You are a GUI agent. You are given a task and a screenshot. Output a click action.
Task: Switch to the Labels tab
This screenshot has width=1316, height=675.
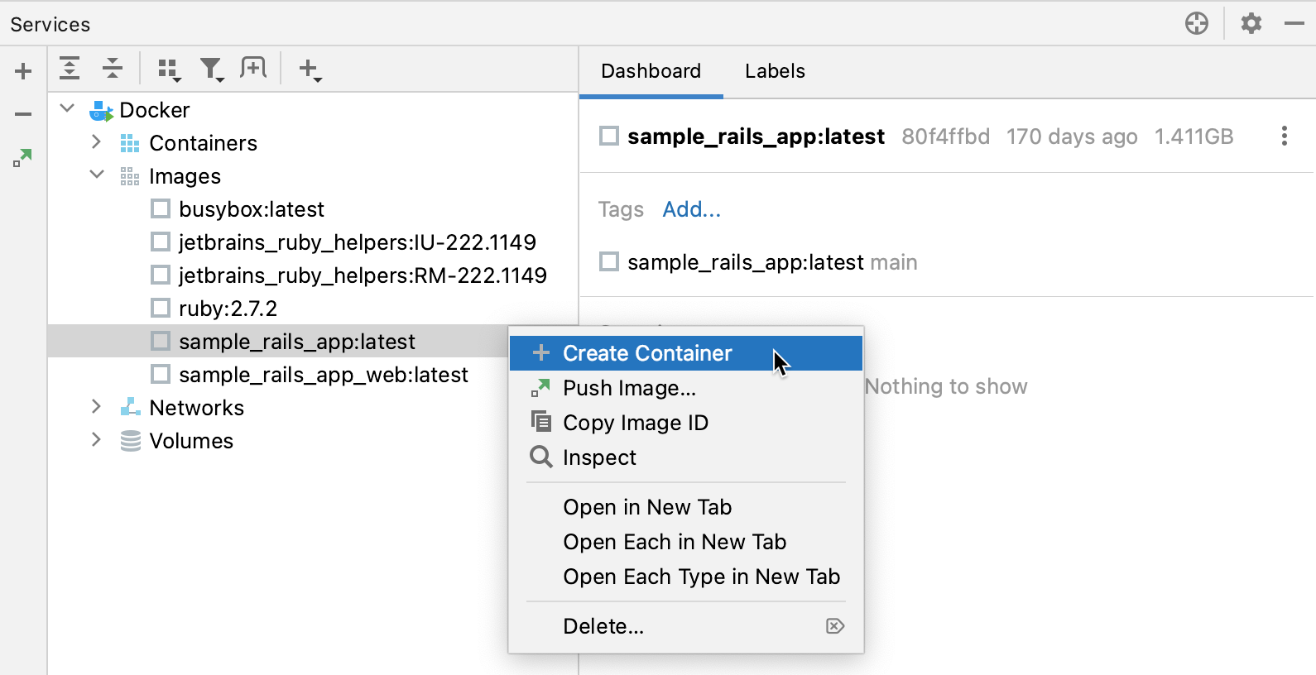coord(775,71)
